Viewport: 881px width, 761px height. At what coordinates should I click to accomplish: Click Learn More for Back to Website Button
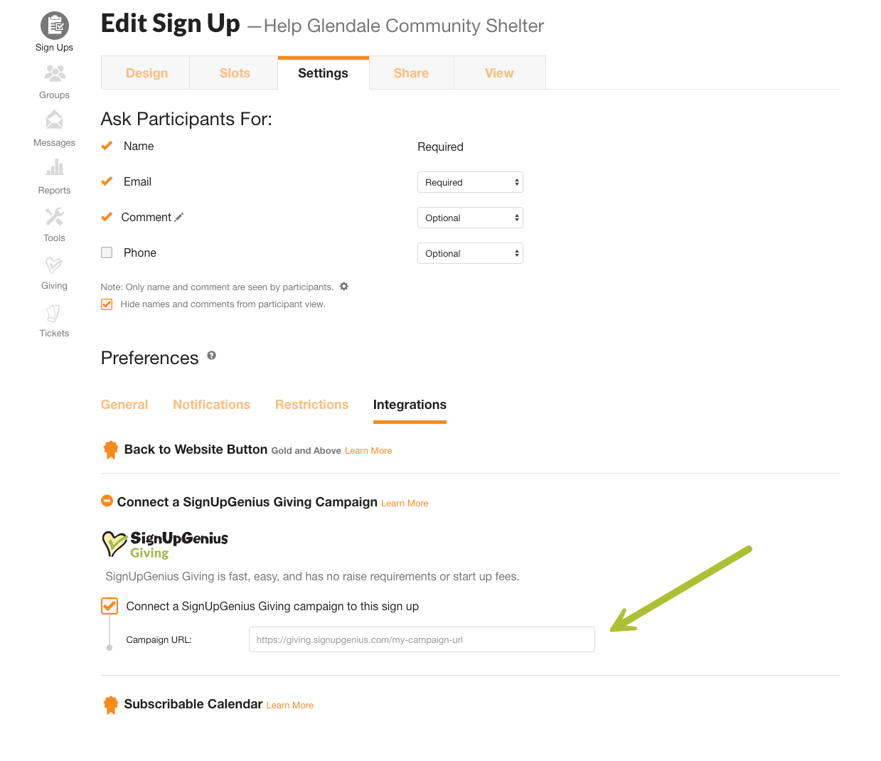pyautogui.click(x=368, y=450)
